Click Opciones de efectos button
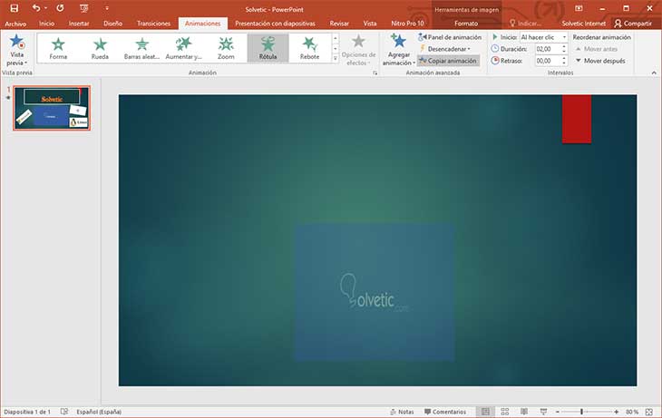662x418 pixels. point(358,50)
